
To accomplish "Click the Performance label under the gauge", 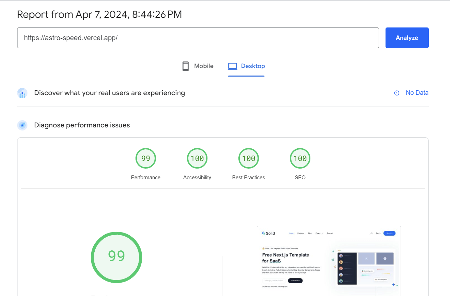I will [x=146, y=178].
